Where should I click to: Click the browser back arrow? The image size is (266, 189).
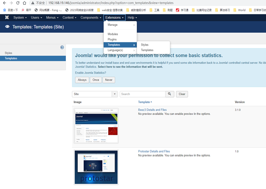pyautogui.click(x=5, y=3)
